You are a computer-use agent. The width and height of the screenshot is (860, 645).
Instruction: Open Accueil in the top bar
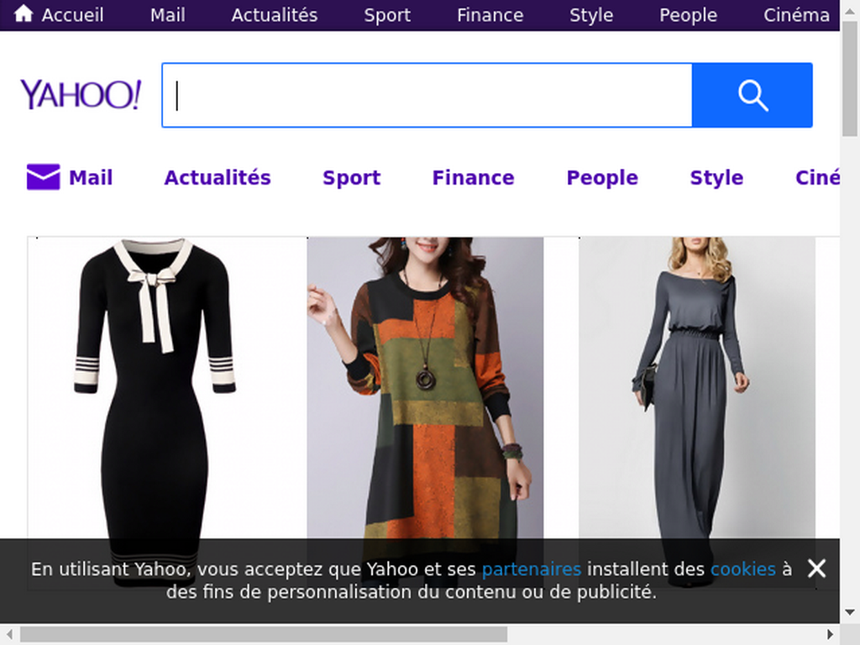click(72, 15)
